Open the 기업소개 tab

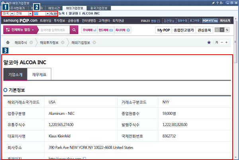(15, 75)
